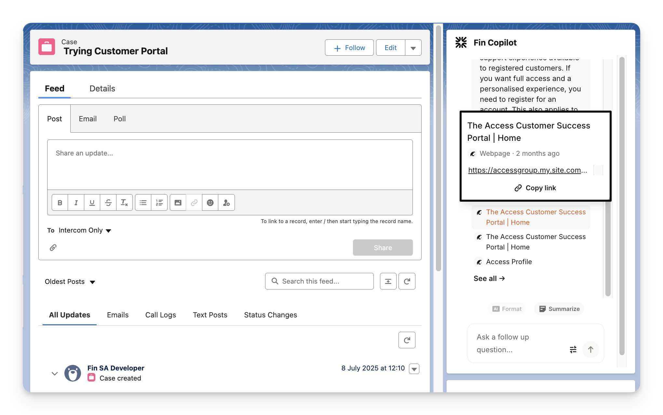663x415 pixels.
Task: Toggle strikethrough formatting
Action: pos(108,203)
